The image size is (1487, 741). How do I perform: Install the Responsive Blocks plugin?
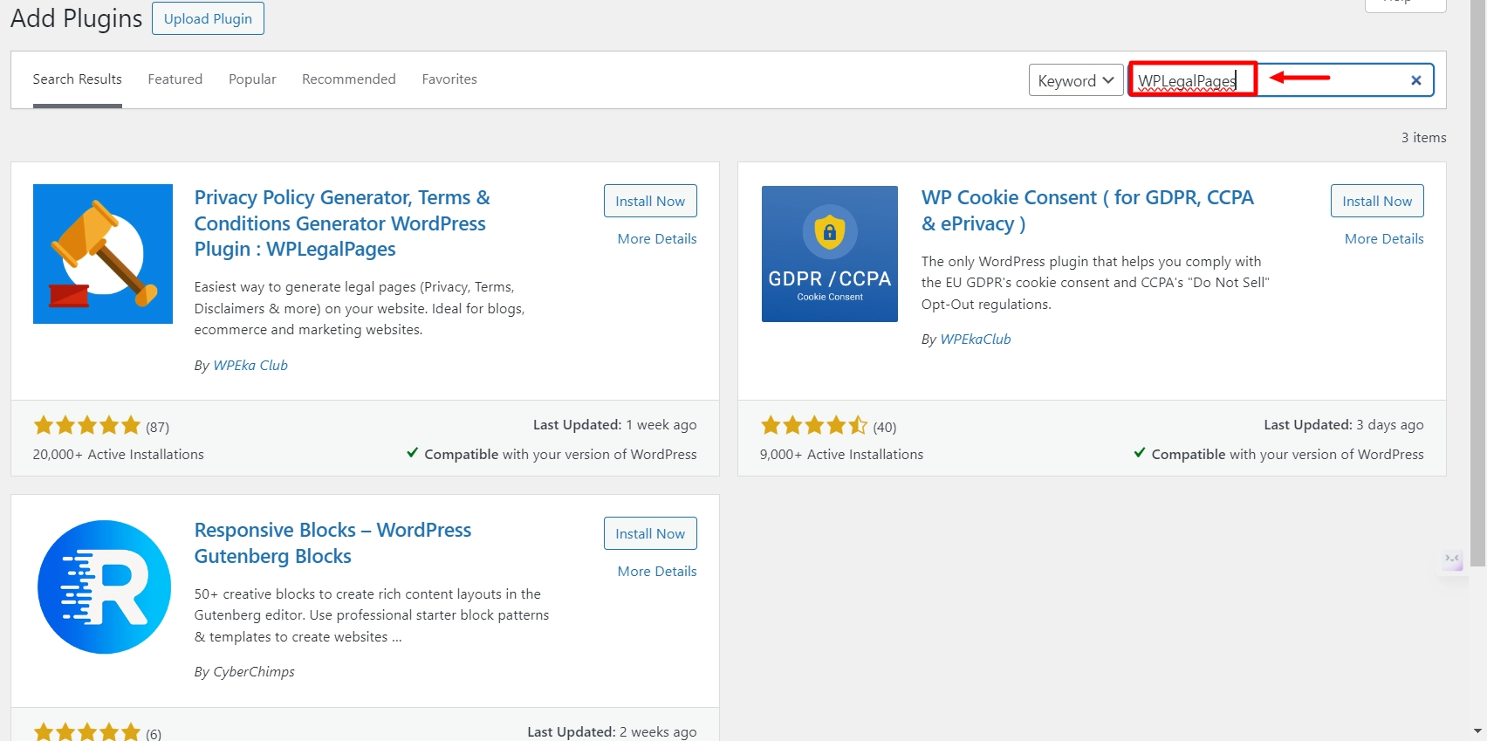(650, 533)
